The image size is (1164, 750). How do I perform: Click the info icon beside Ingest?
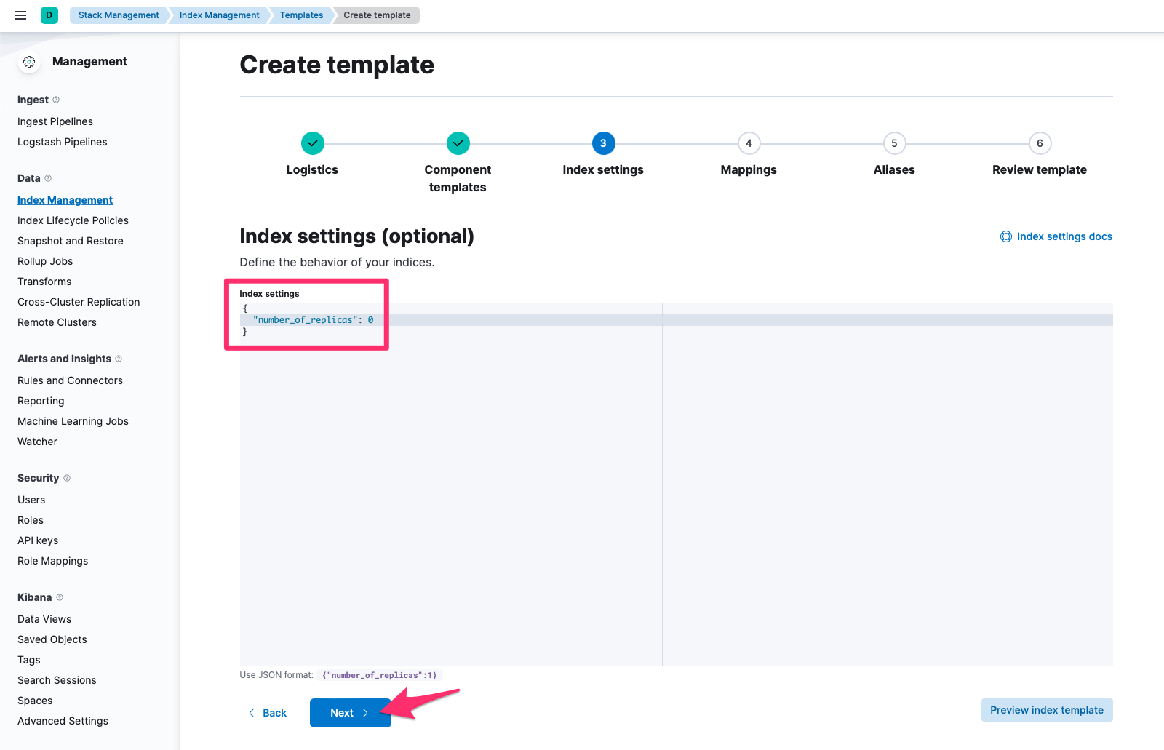click(x=56, y=100)
